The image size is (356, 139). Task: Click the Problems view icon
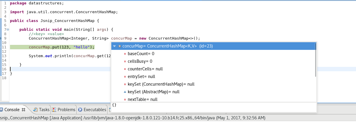tap(54, 110)
